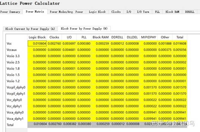The height and width of the screenshot is (132, 200).
Task: Click the Block RAM column header
Action: [101, 37]
